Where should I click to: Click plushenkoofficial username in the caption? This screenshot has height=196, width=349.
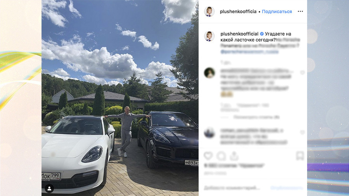tap(239, 34)
